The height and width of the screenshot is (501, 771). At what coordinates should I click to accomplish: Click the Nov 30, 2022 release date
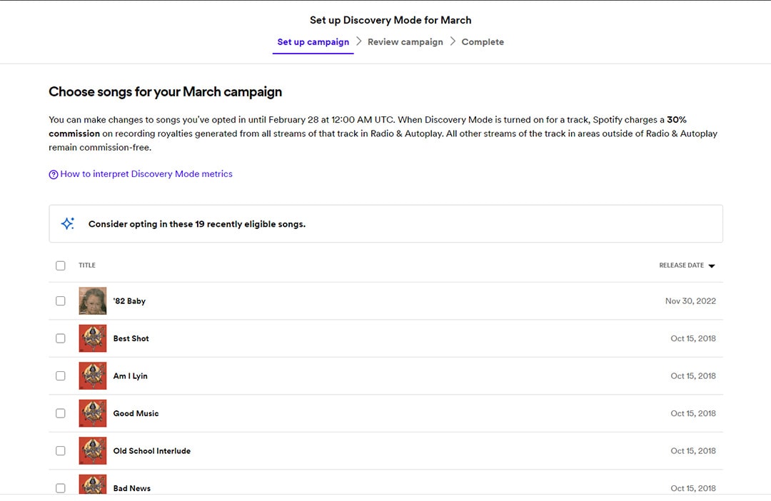pyautogui.click(x=690, y=301)
